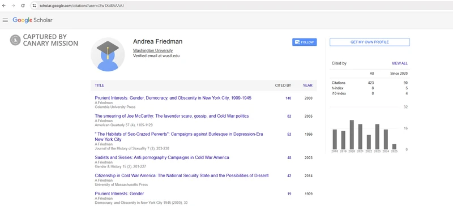Click the Since 2020 column header
The image size is (453, 206).
click(399, 74)
